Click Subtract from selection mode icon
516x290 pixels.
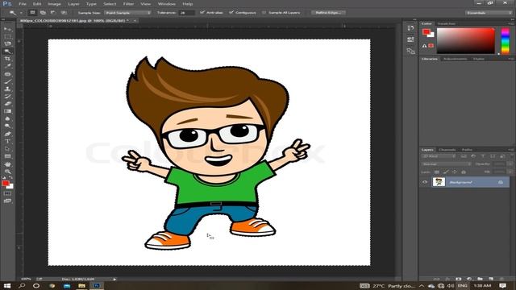point(53,13)
